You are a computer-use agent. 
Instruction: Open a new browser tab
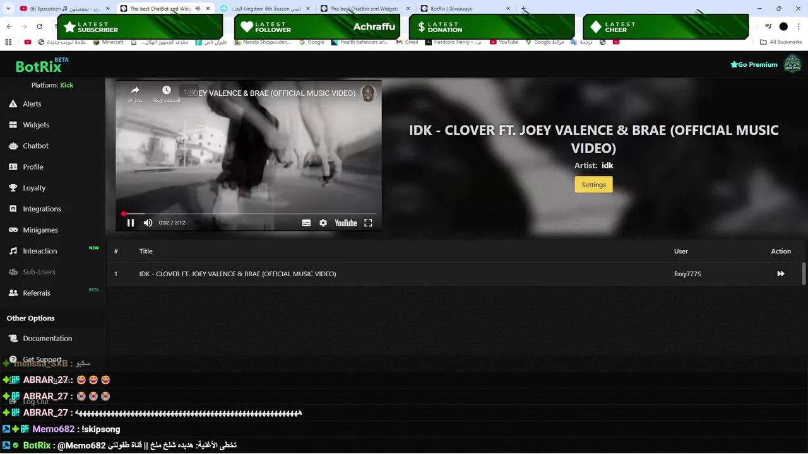(523, 9)
